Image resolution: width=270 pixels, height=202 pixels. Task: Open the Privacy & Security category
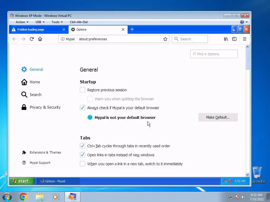(x=41, y=107)
